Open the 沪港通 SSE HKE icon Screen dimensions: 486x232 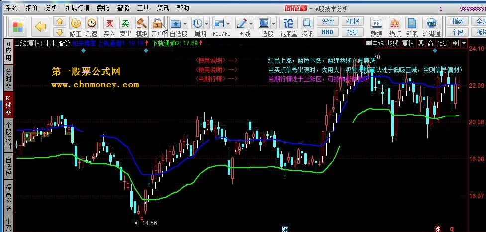point(431,23)
